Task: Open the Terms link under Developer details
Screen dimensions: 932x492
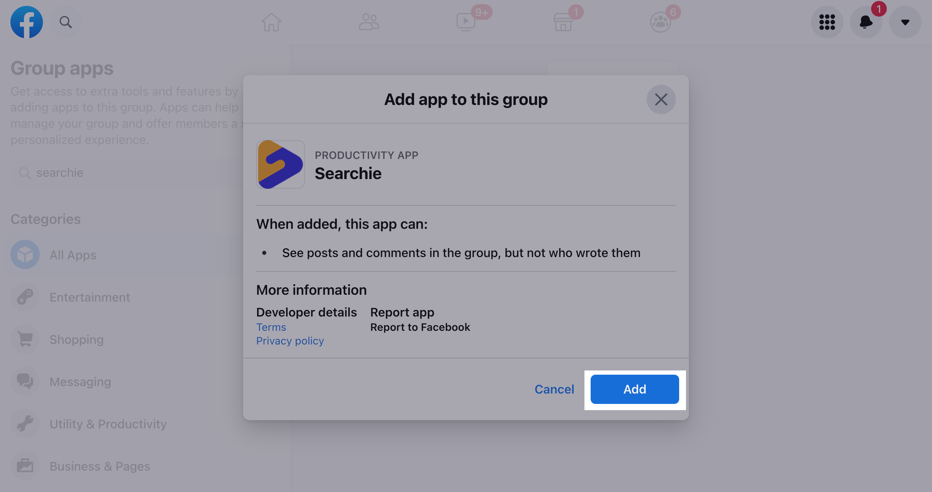Action: click(271, 327)
